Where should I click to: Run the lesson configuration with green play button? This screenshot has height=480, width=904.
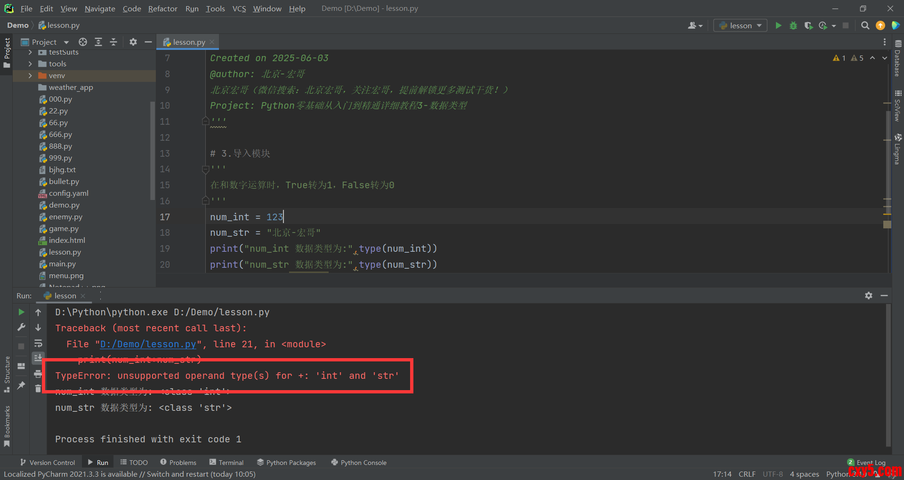point(778,25)
